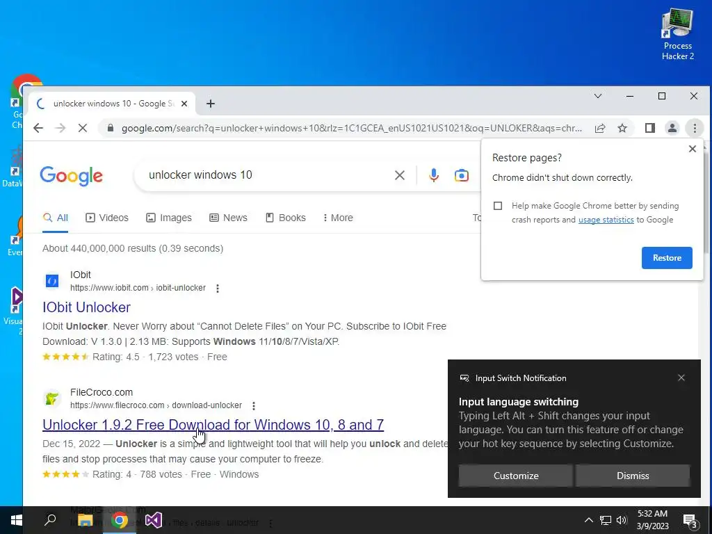712x534 pixels.
Task: Expand the More search filters menu
Action: click(338, 218)
